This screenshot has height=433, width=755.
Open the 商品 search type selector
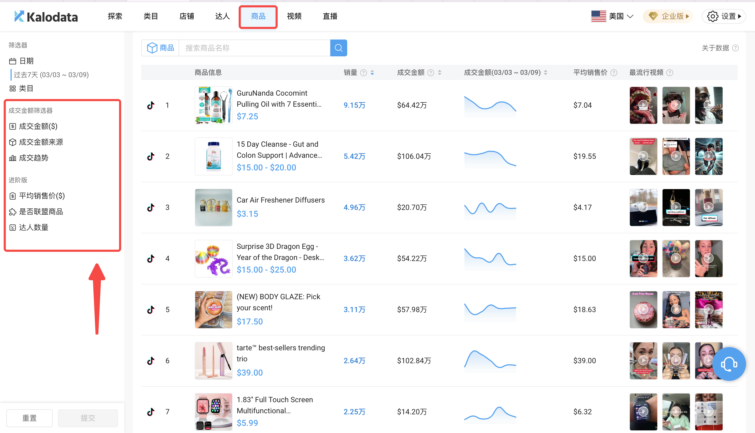(x=160, y=48)
